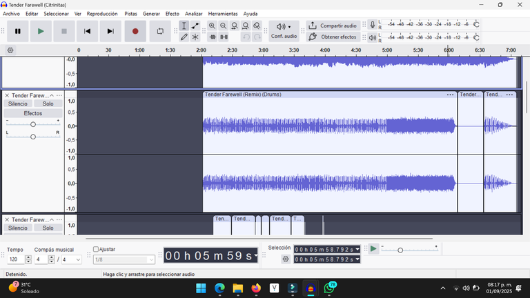Select the Envelope tool
Viewport: 530px width, 298px height.
tap(195, 26)
